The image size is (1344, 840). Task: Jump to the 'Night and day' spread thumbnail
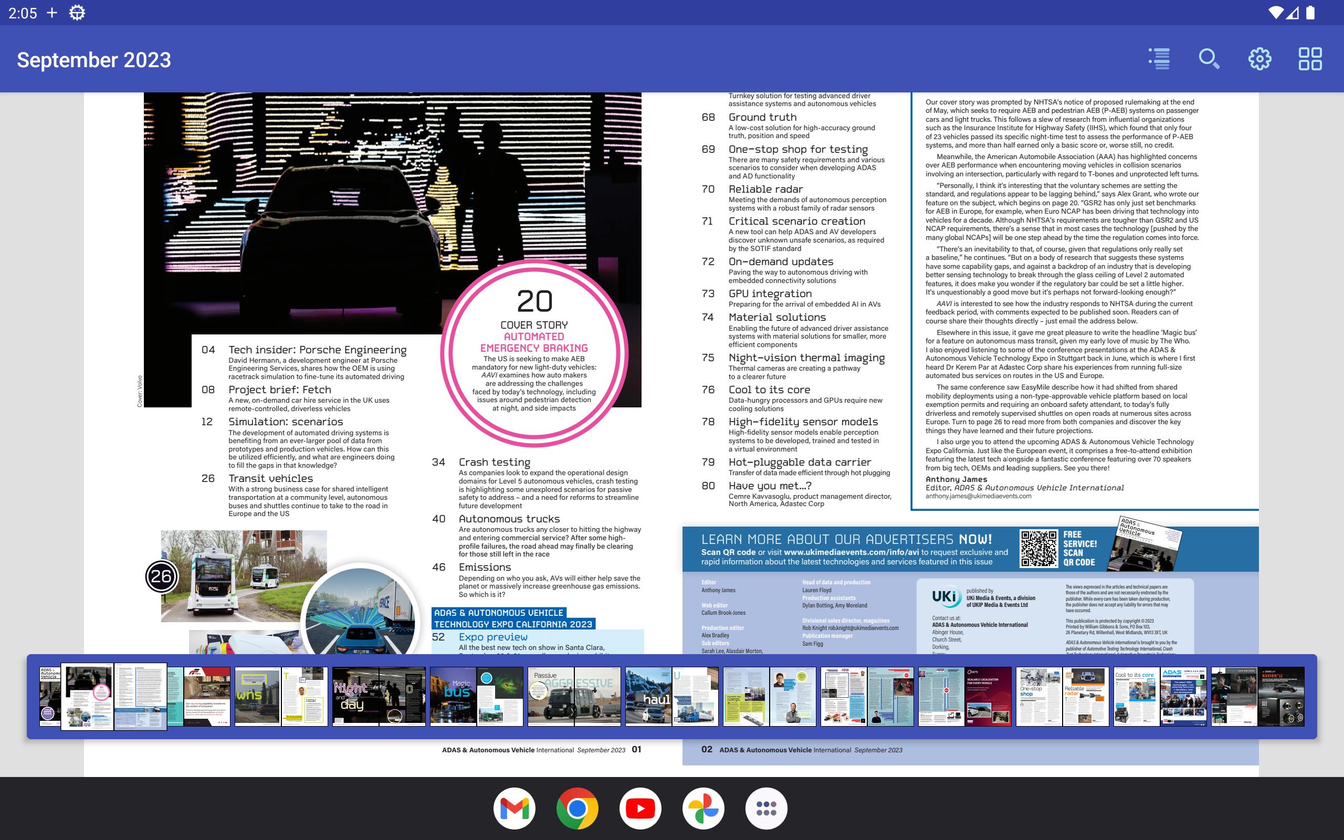379,696
